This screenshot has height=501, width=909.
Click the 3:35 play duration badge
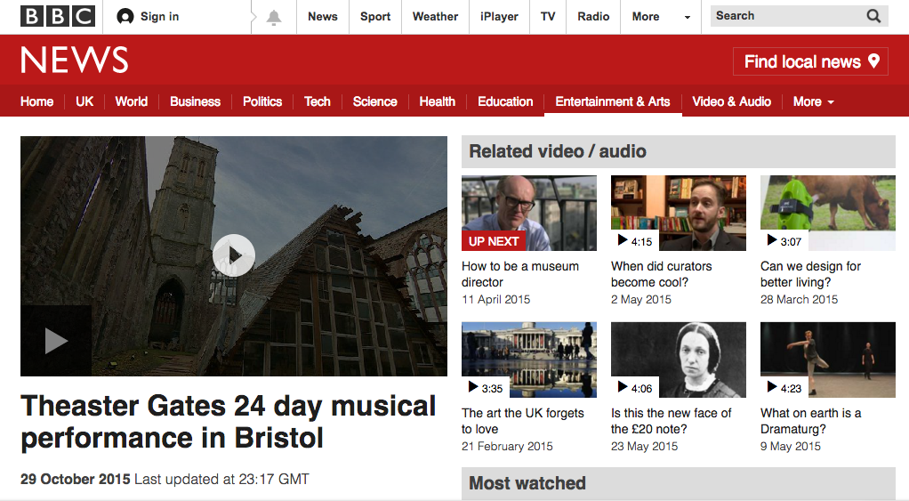(x=486, y=388)
